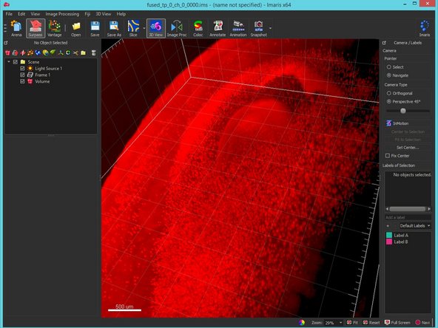Open the View menu
The height and width of the screenshot is (328, 438).
tap(36, 14)
